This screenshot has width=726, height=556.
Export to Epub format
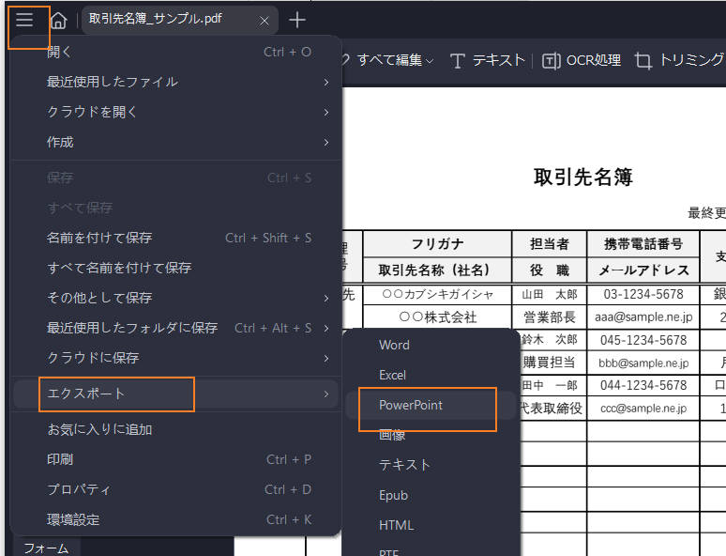(431, 495)
